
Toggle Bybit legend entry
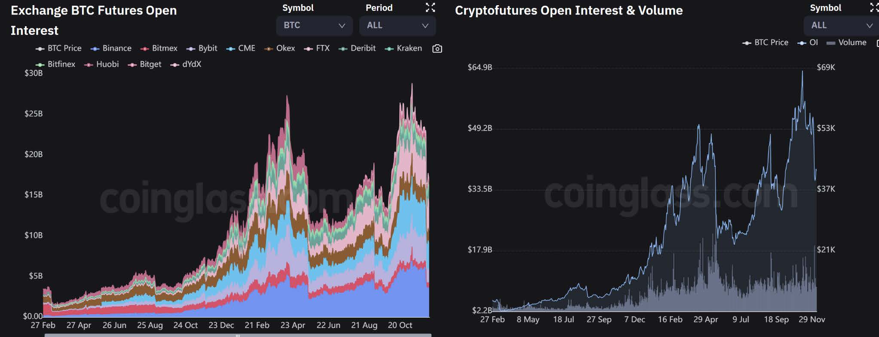coord(202,49)
